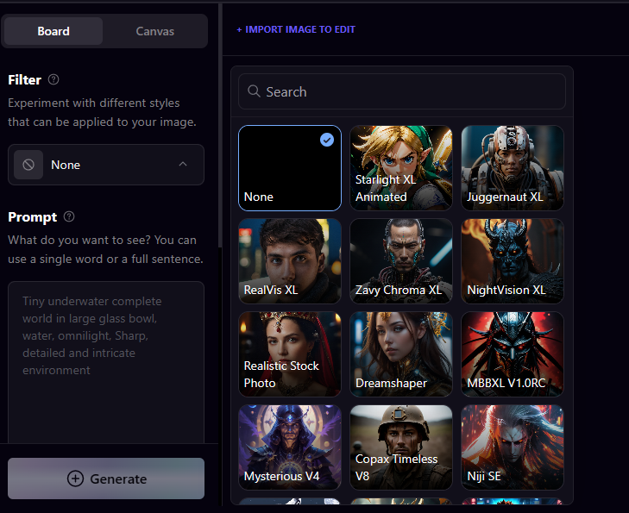Switch to the Board tab
Image resolution: width=629 pixels, height=513 pixels.
(53, 31)
